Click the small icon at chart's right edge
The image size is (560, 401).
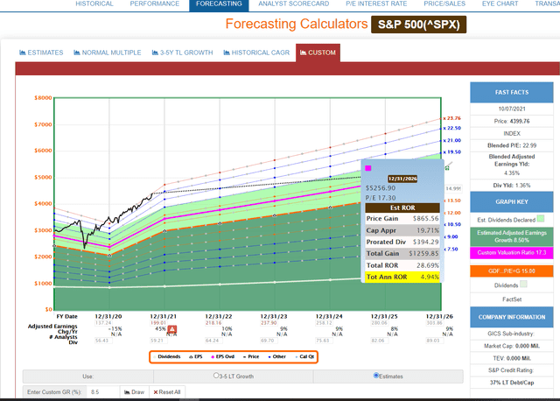[x=448, y=166]
